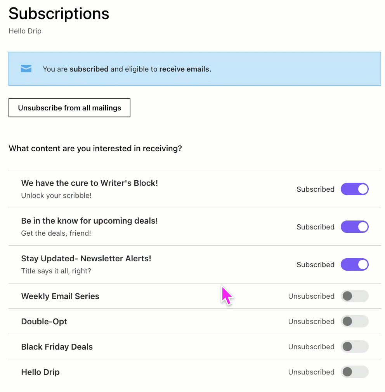Screen dimensions: 385x392
Task: Turn on the Double-Opt subscription switch
Action: pos(354,321)
